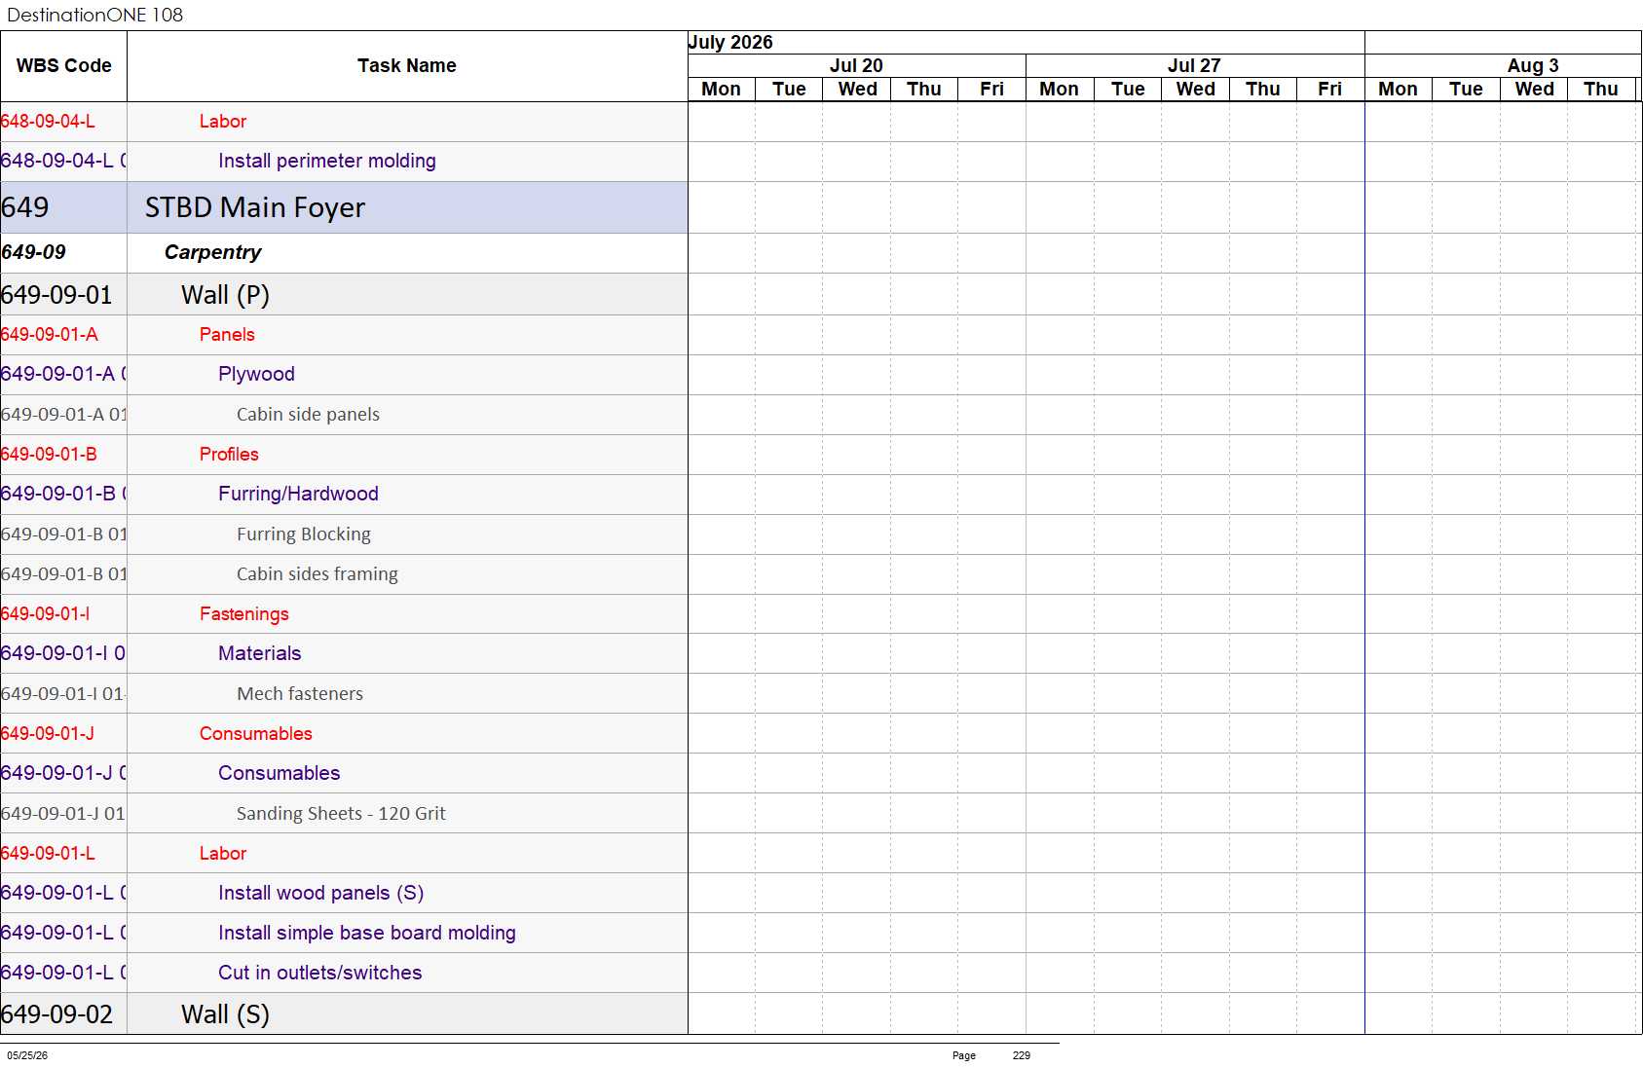1643x1068 pixels.
Task: Select the Cabin sides framing task
Action: click(317, 574)
